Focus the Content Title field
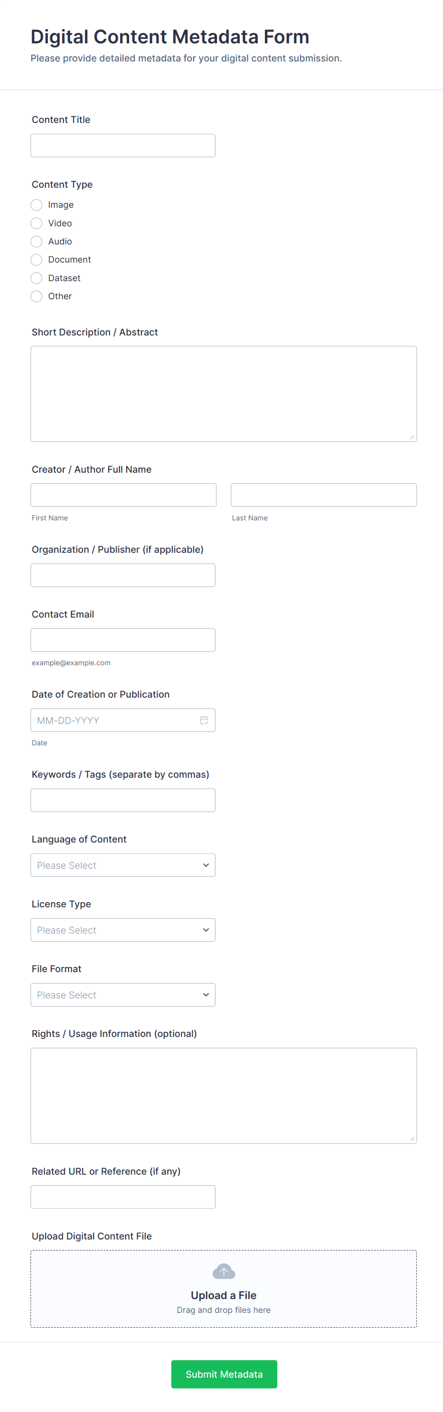This screenshot has height=1412, width=443. 123,145
